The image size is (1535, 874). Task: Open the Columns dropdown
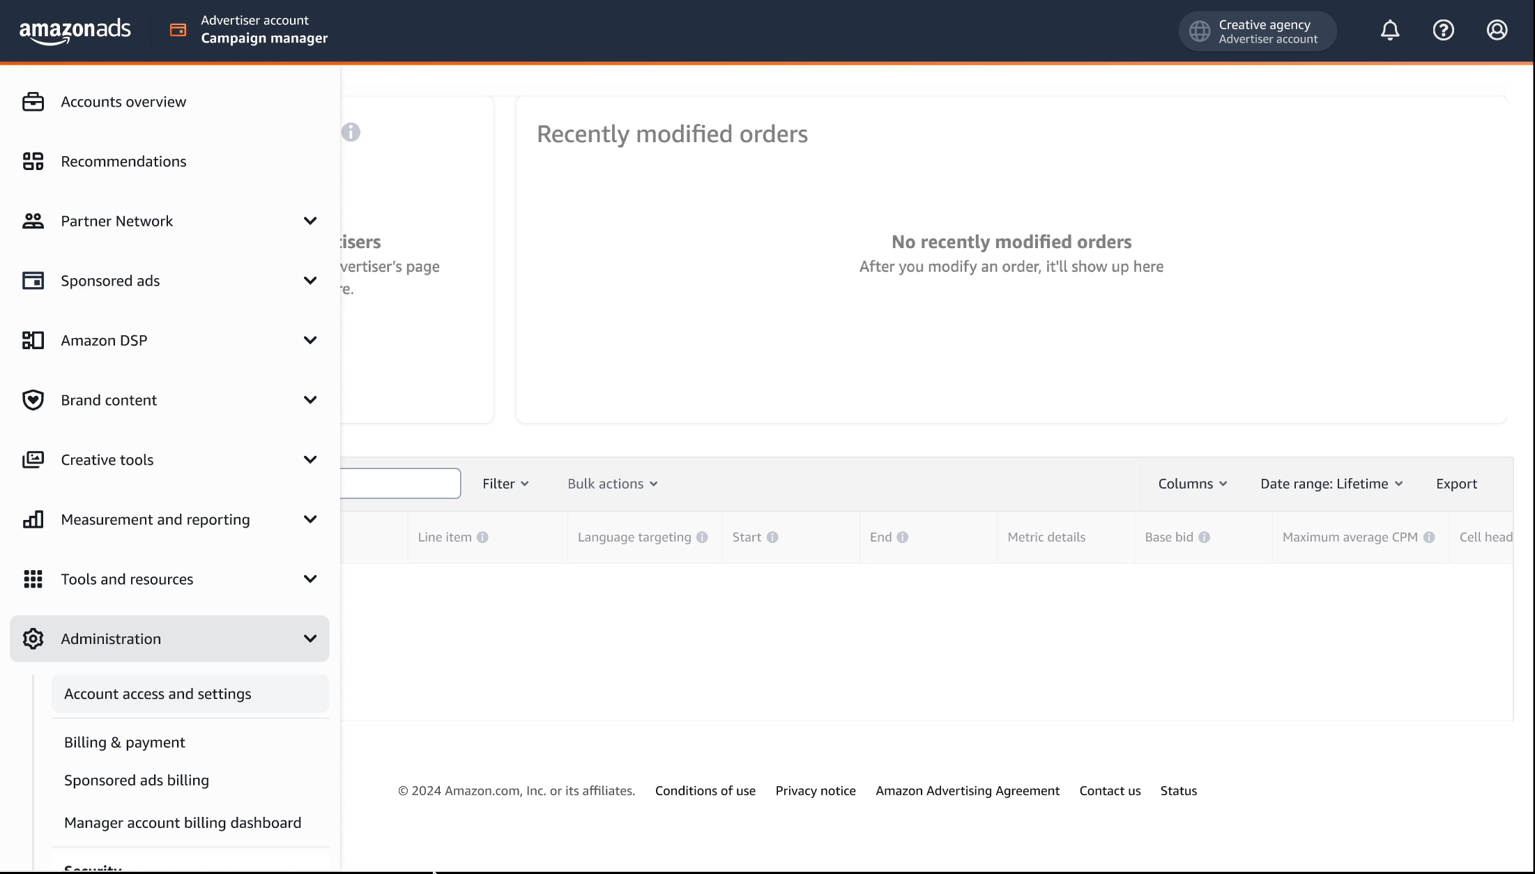click(1192, 483)
